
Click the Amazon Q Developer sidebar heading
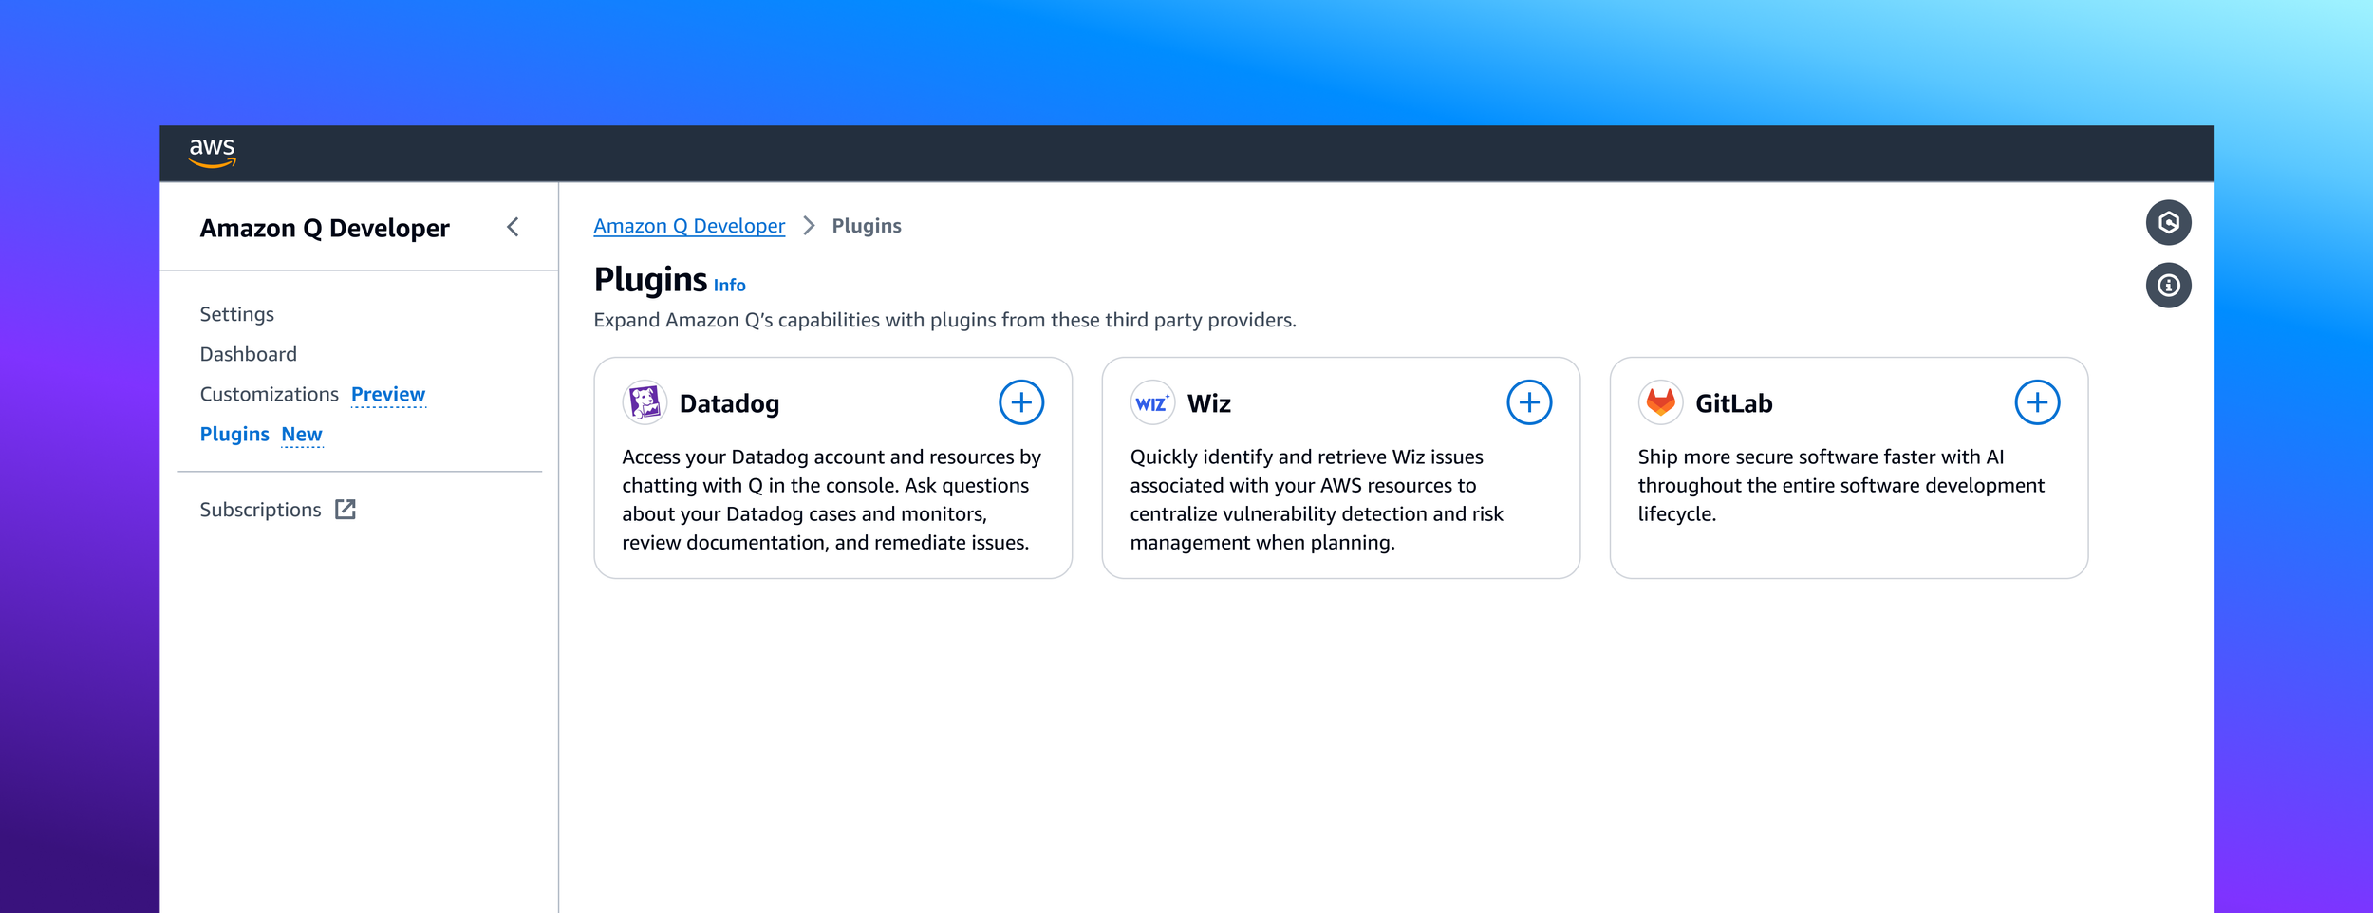tap(325, 228)
